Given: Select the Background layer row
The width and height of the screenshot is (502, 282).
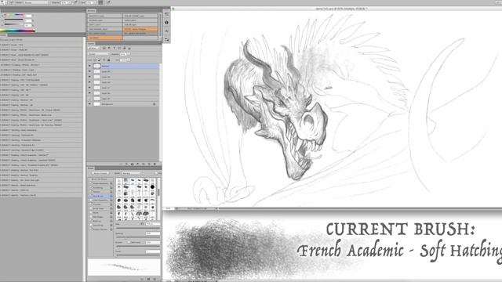Looking at the screenshot, I should [x=123, y=104].
